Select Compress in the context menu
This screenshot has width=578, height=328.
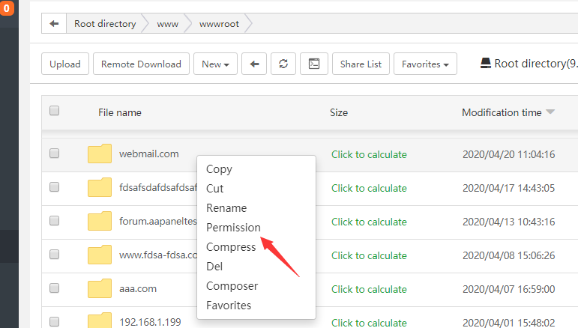(x=231, y=247)
